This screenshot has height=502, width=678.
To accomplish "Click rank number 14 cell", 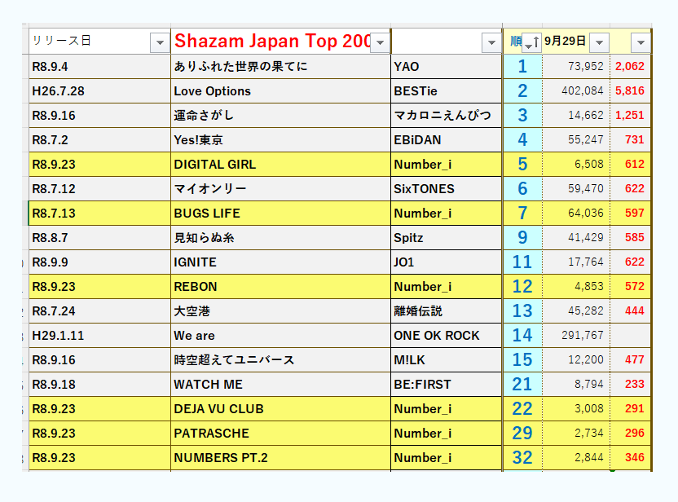I will click(x=522, y=335).
